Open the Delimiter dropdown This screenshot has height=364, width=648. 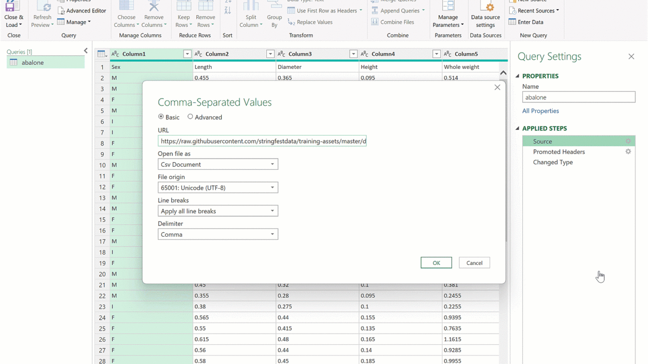tap(218, 235)
